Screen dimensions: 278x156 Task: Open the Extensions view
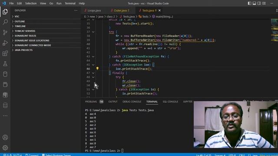tap(5, 53)
